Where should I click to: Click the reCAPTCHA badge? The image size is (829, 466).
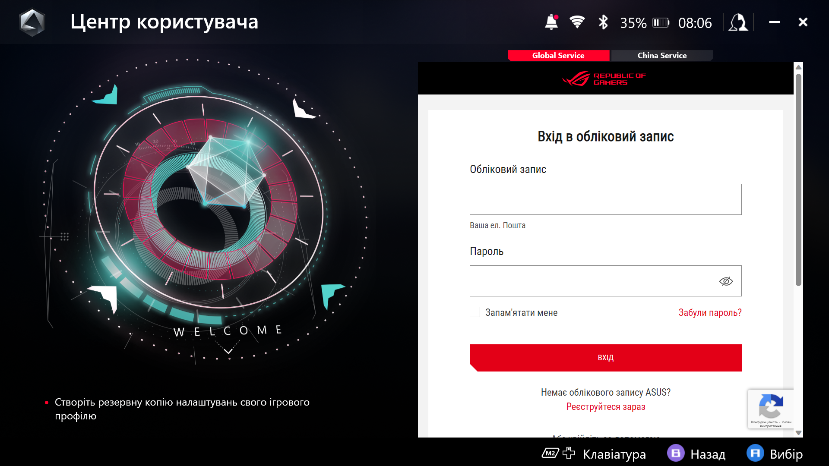(x=771, y=409)
